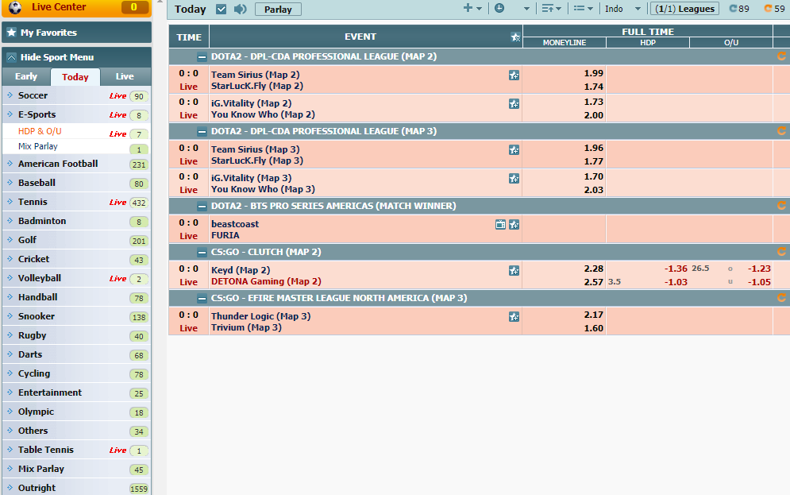Bet moneyline 2.28 on Keyd (Map 2)
Screen dimensions: 790x495
pos(594,269)
